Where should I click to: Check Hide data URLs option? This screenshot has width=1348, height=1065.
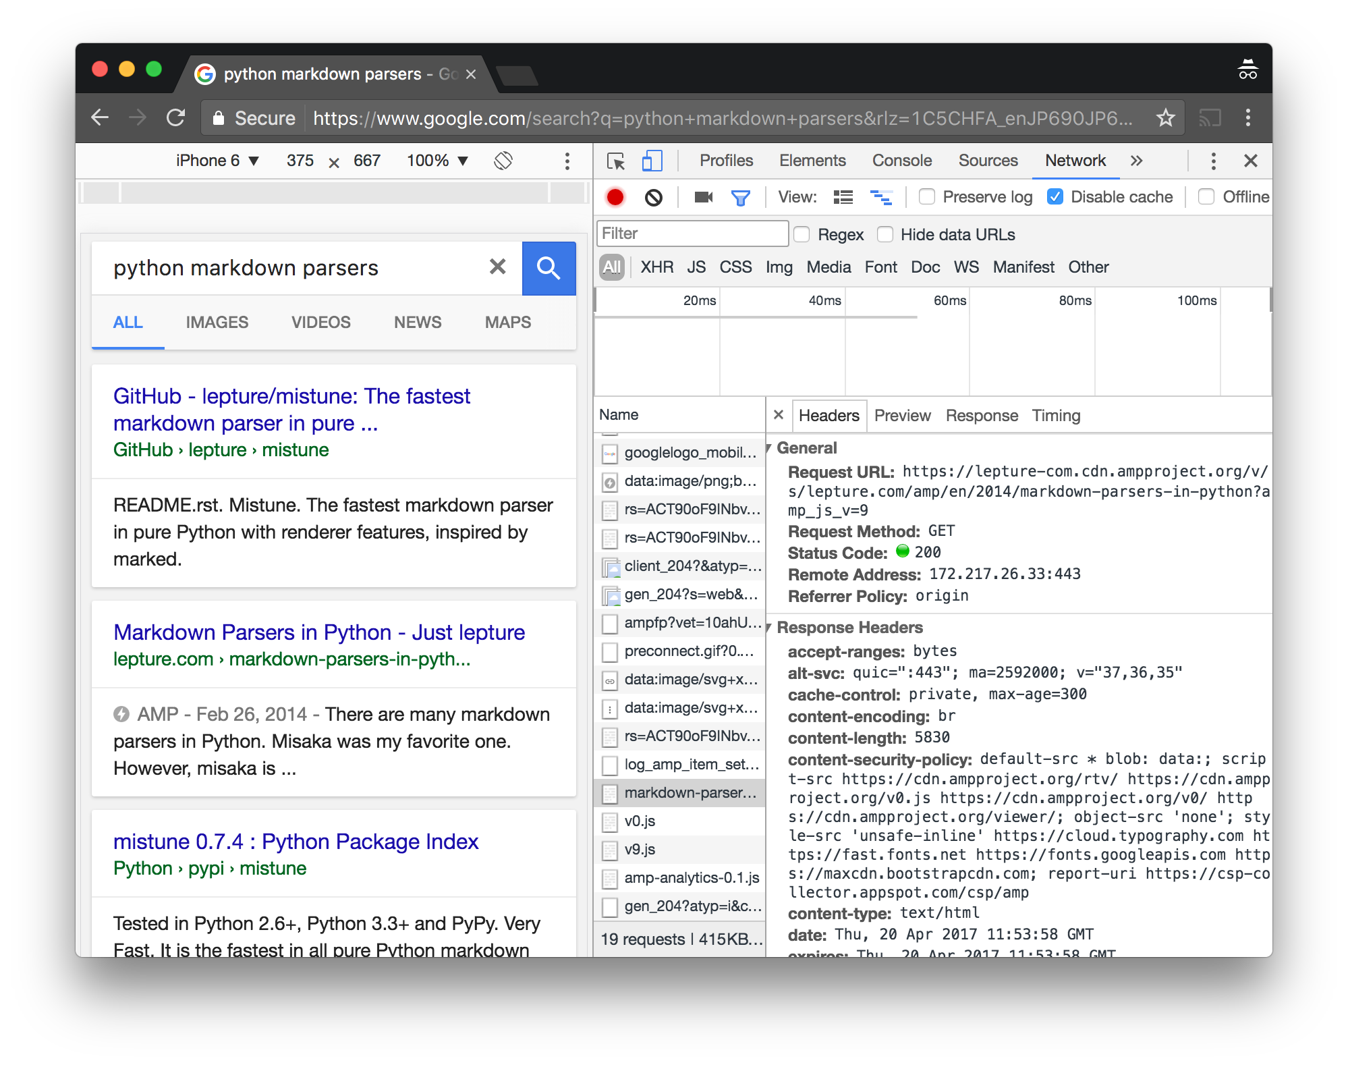pyautogui.click(x=884, y=234)
